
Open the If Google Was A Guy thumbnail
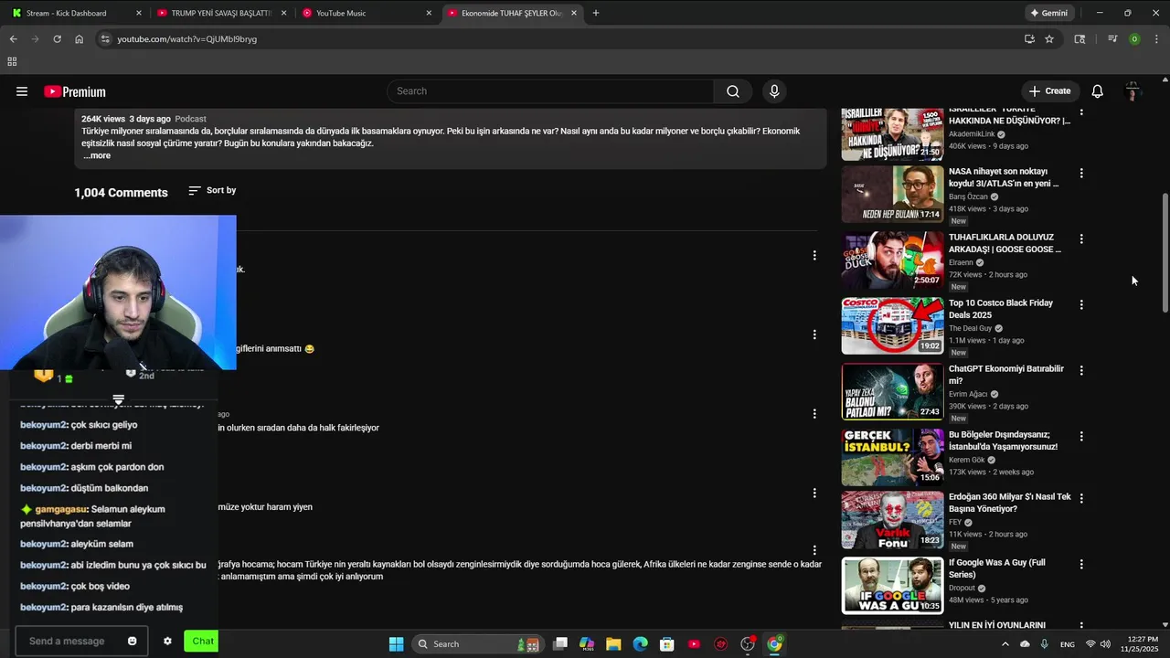(x=892, y=585)
